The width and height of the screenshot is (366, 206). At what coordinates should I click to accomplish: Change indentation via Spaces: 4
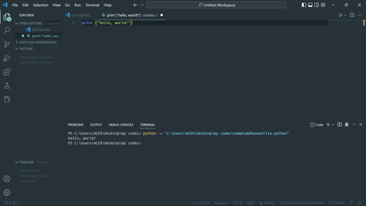[222, 203]
